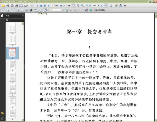Click the teal icon left of the tool label

point(91,10)
